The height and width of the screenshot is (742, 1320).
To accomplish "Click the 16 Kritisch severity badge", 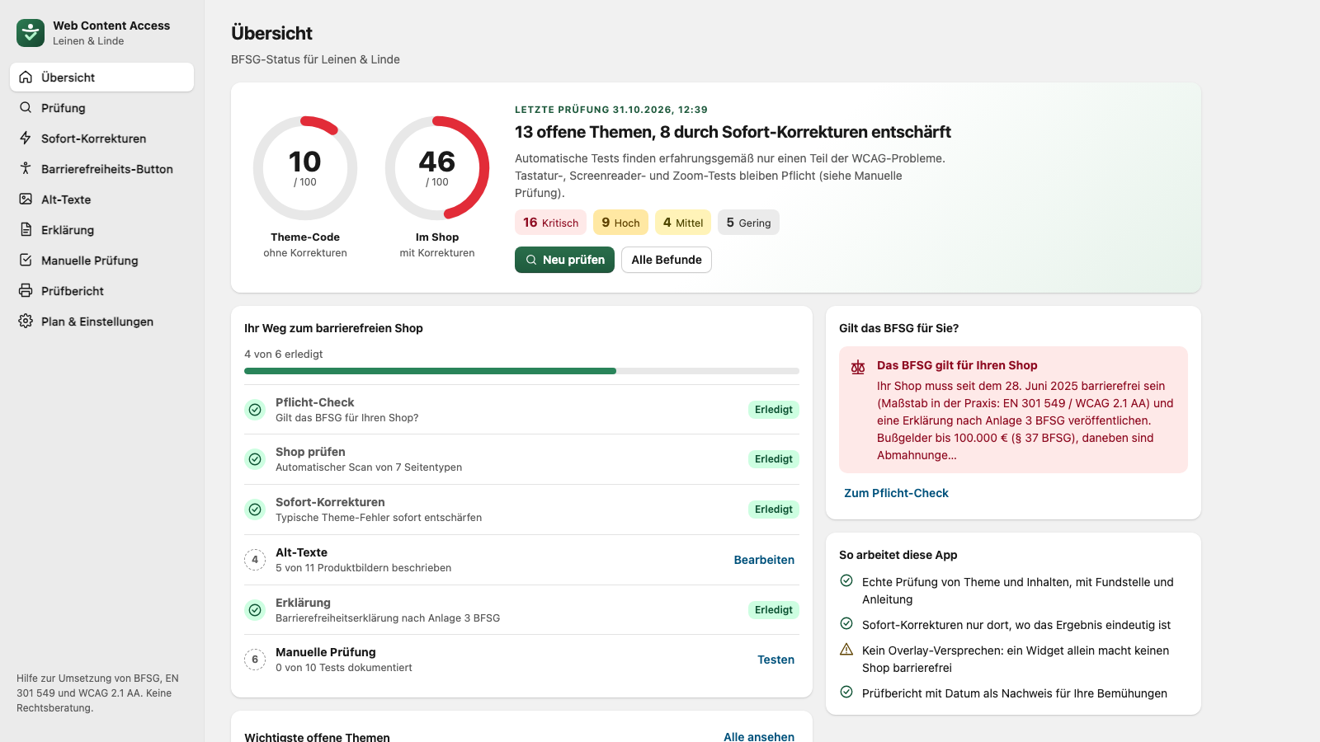I will [x=550, y=223].
